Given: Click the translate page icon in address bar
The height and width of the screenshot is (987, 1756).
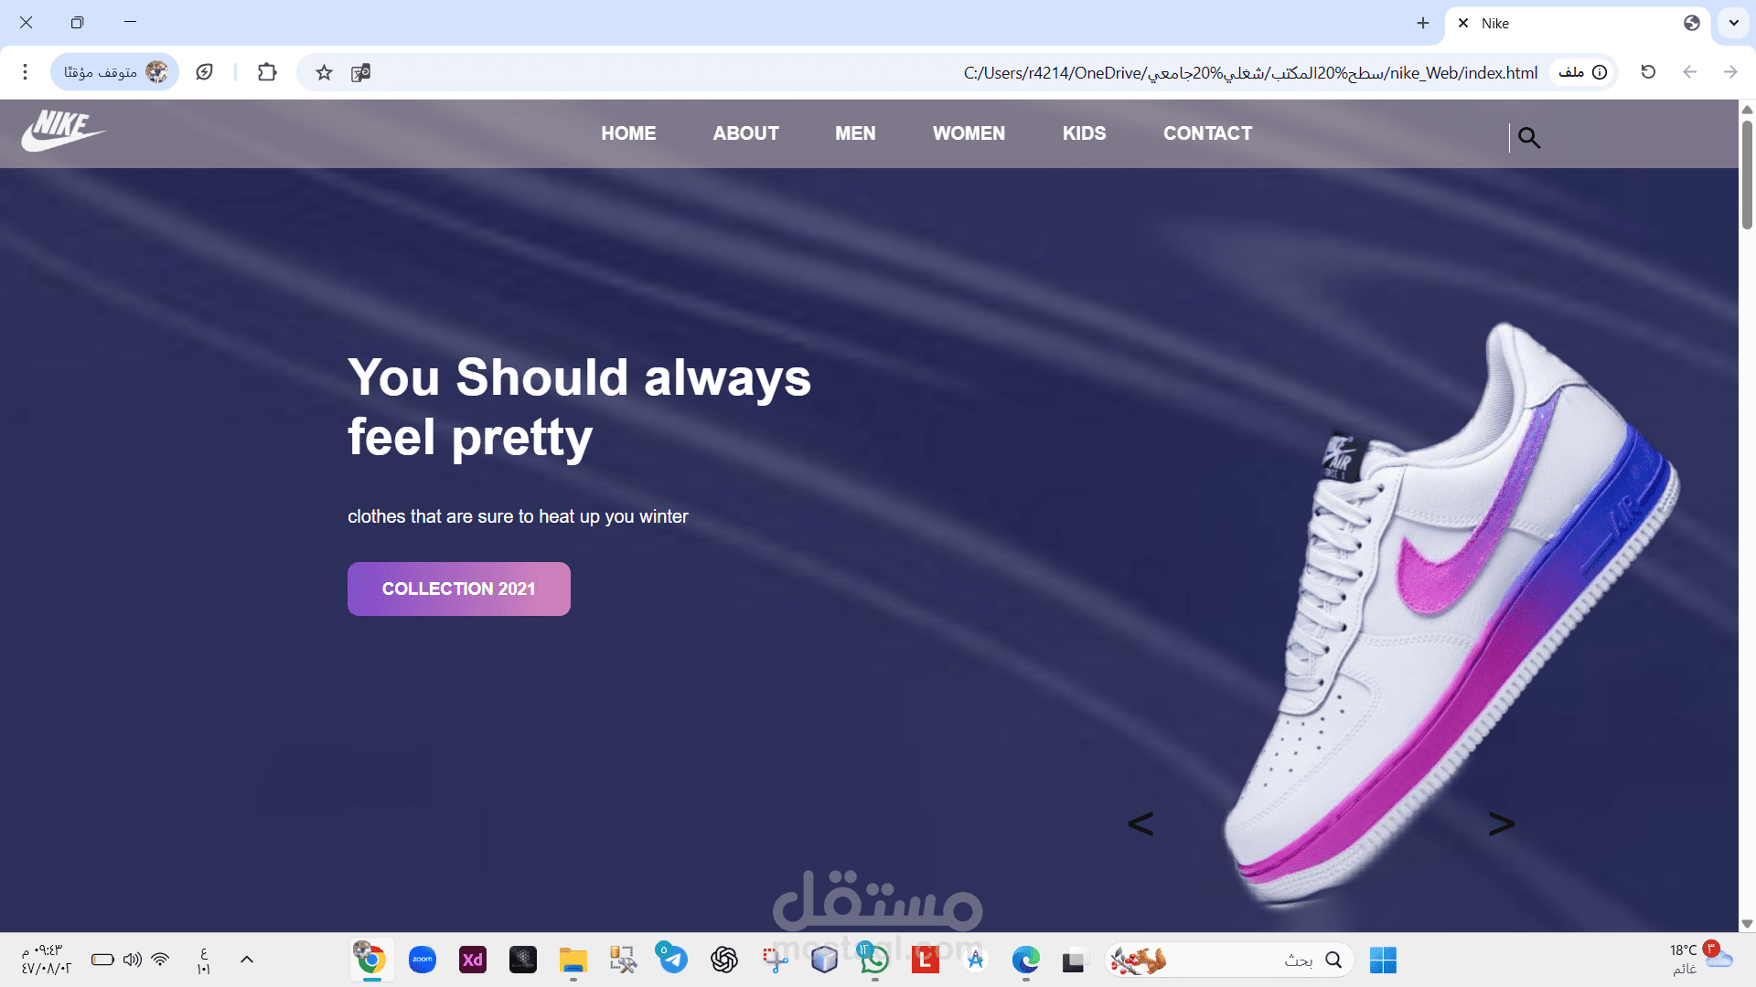Looking at the screenshot, I should click(x=361, y=72).
